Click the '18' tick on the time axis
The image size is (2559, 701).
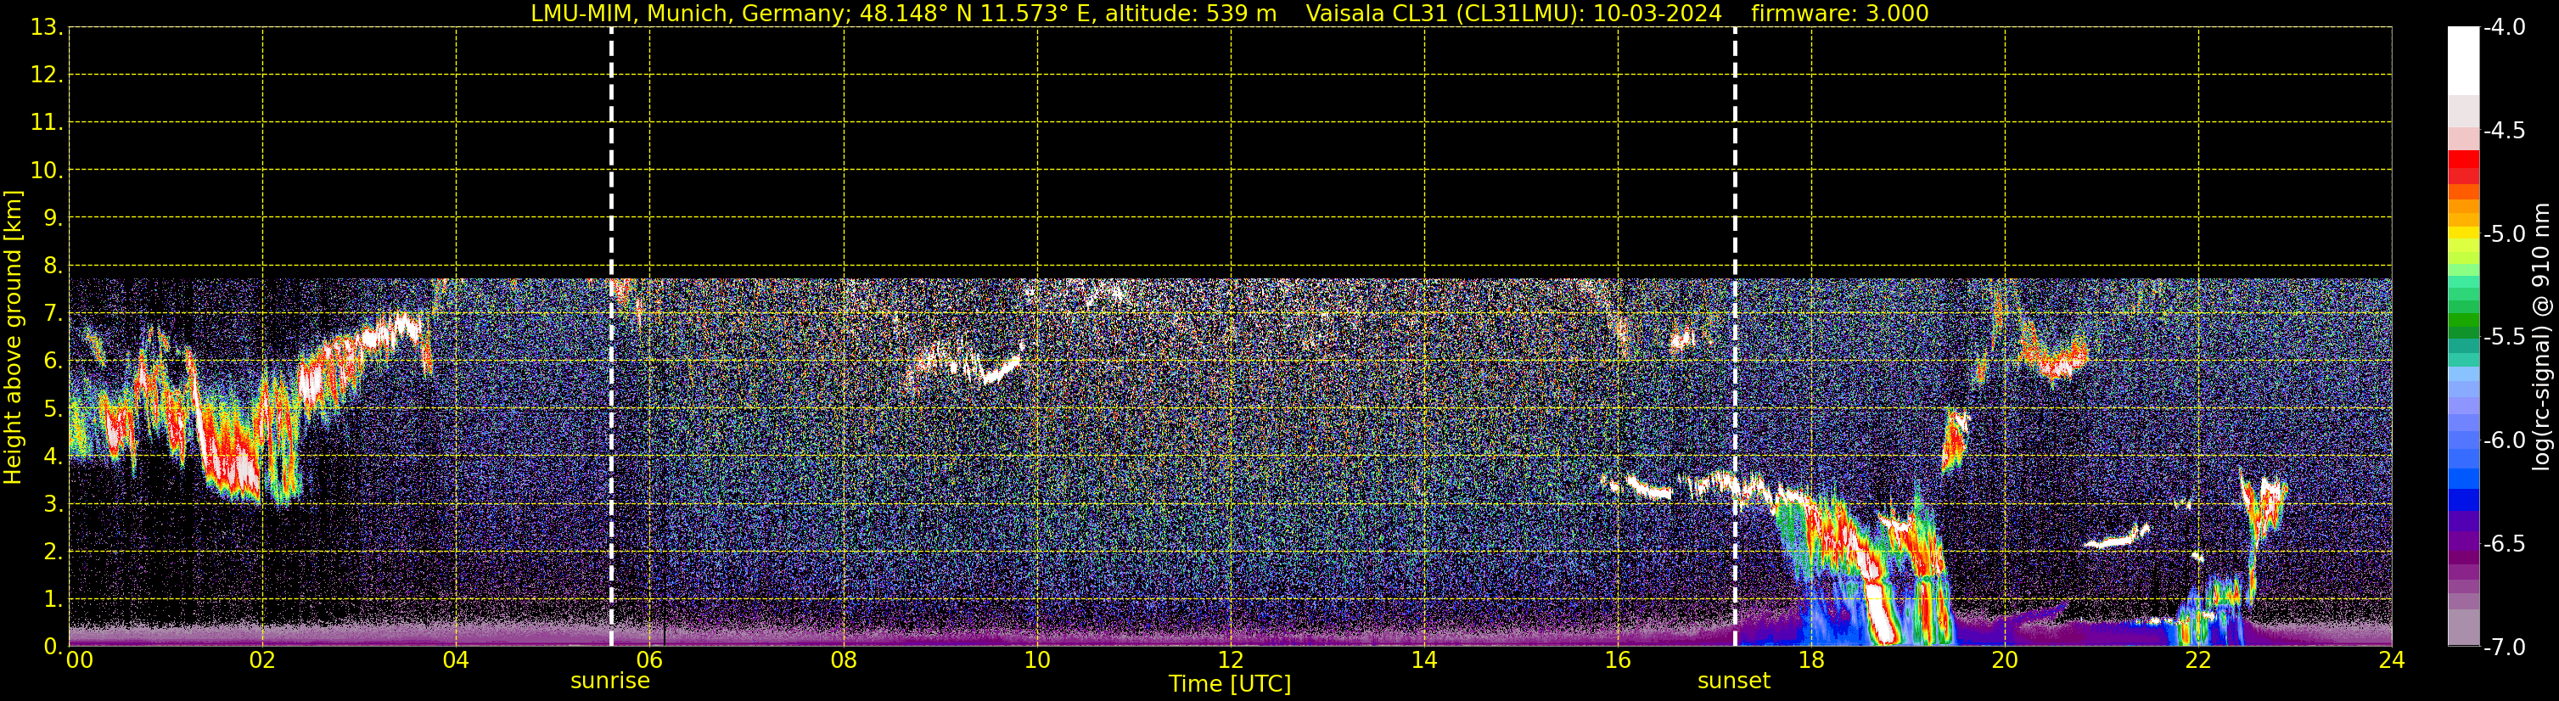1812,660
